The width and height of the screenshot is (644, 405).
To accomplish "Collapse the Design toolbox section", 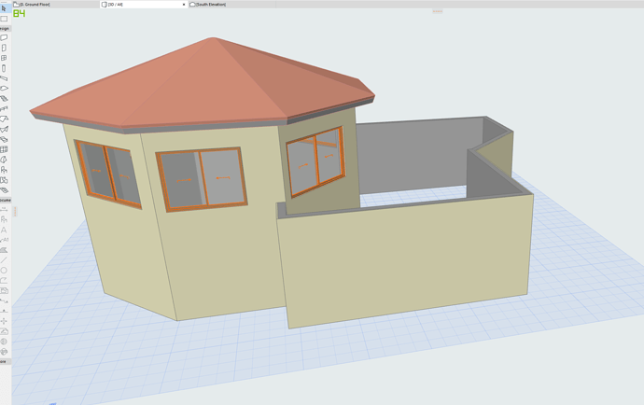I will 5,29.
